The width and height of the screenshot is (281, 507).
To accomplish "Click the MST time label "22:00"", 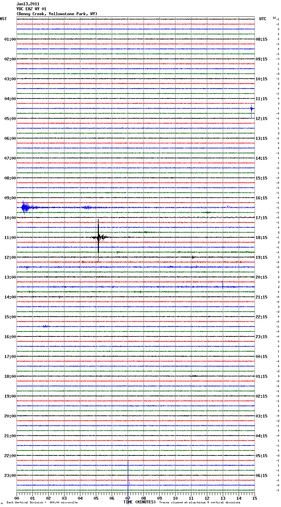I will 10,456.
